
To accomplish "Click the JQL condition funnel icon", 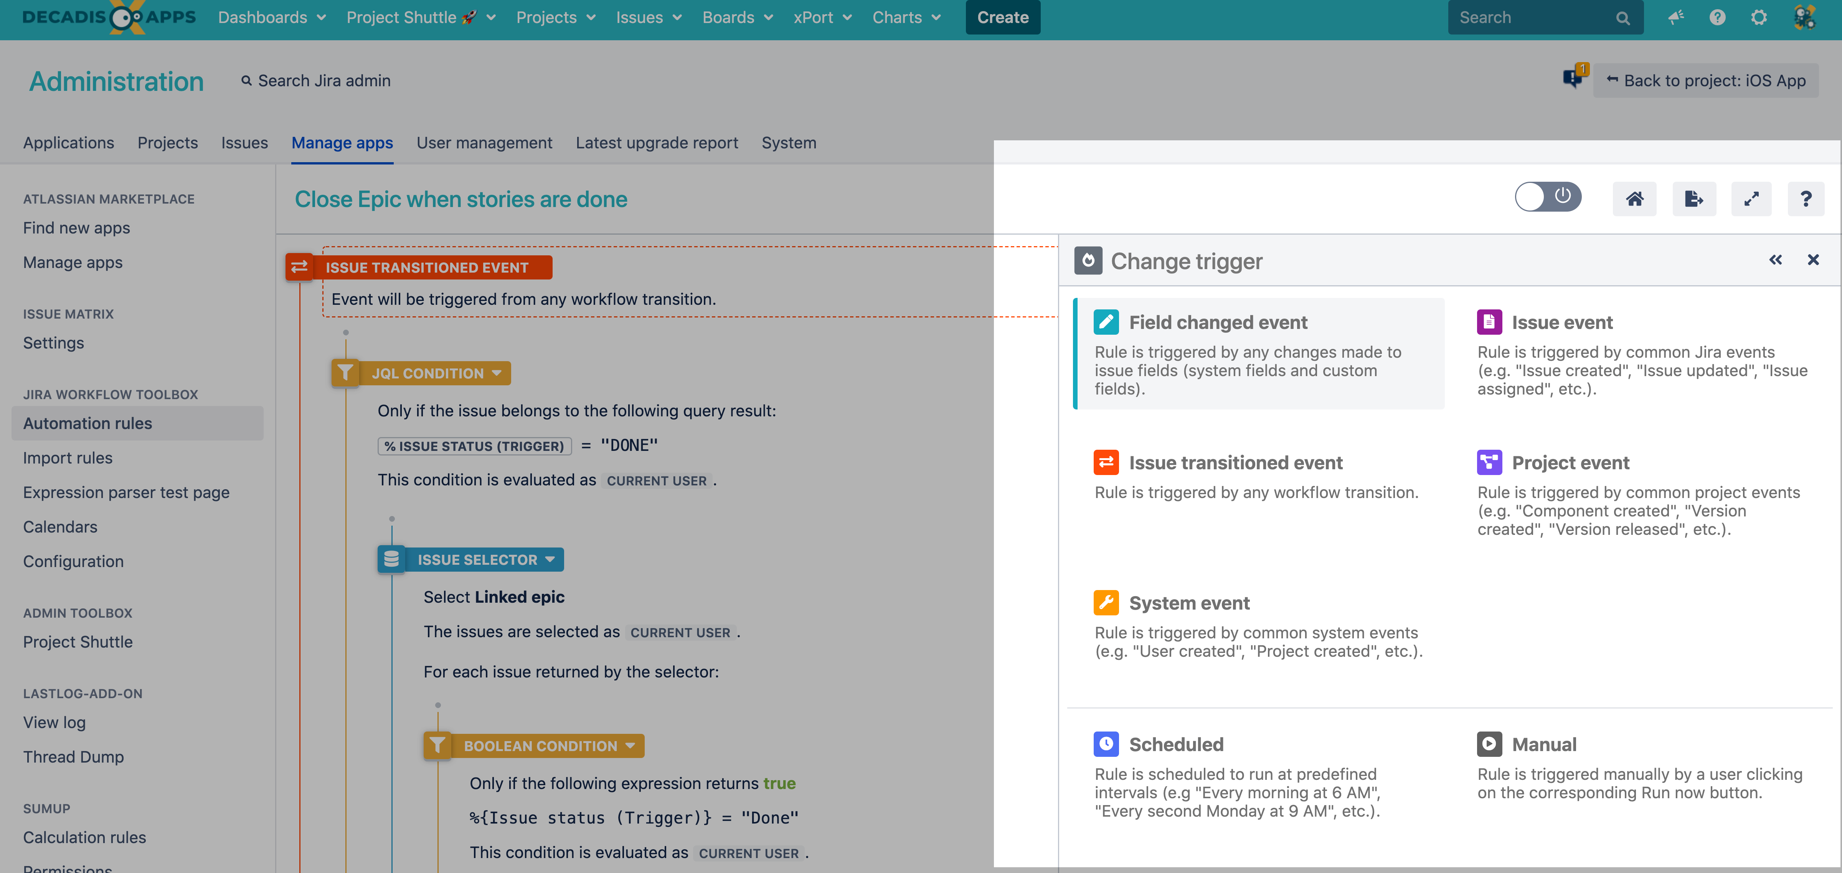I will [345, 373].
